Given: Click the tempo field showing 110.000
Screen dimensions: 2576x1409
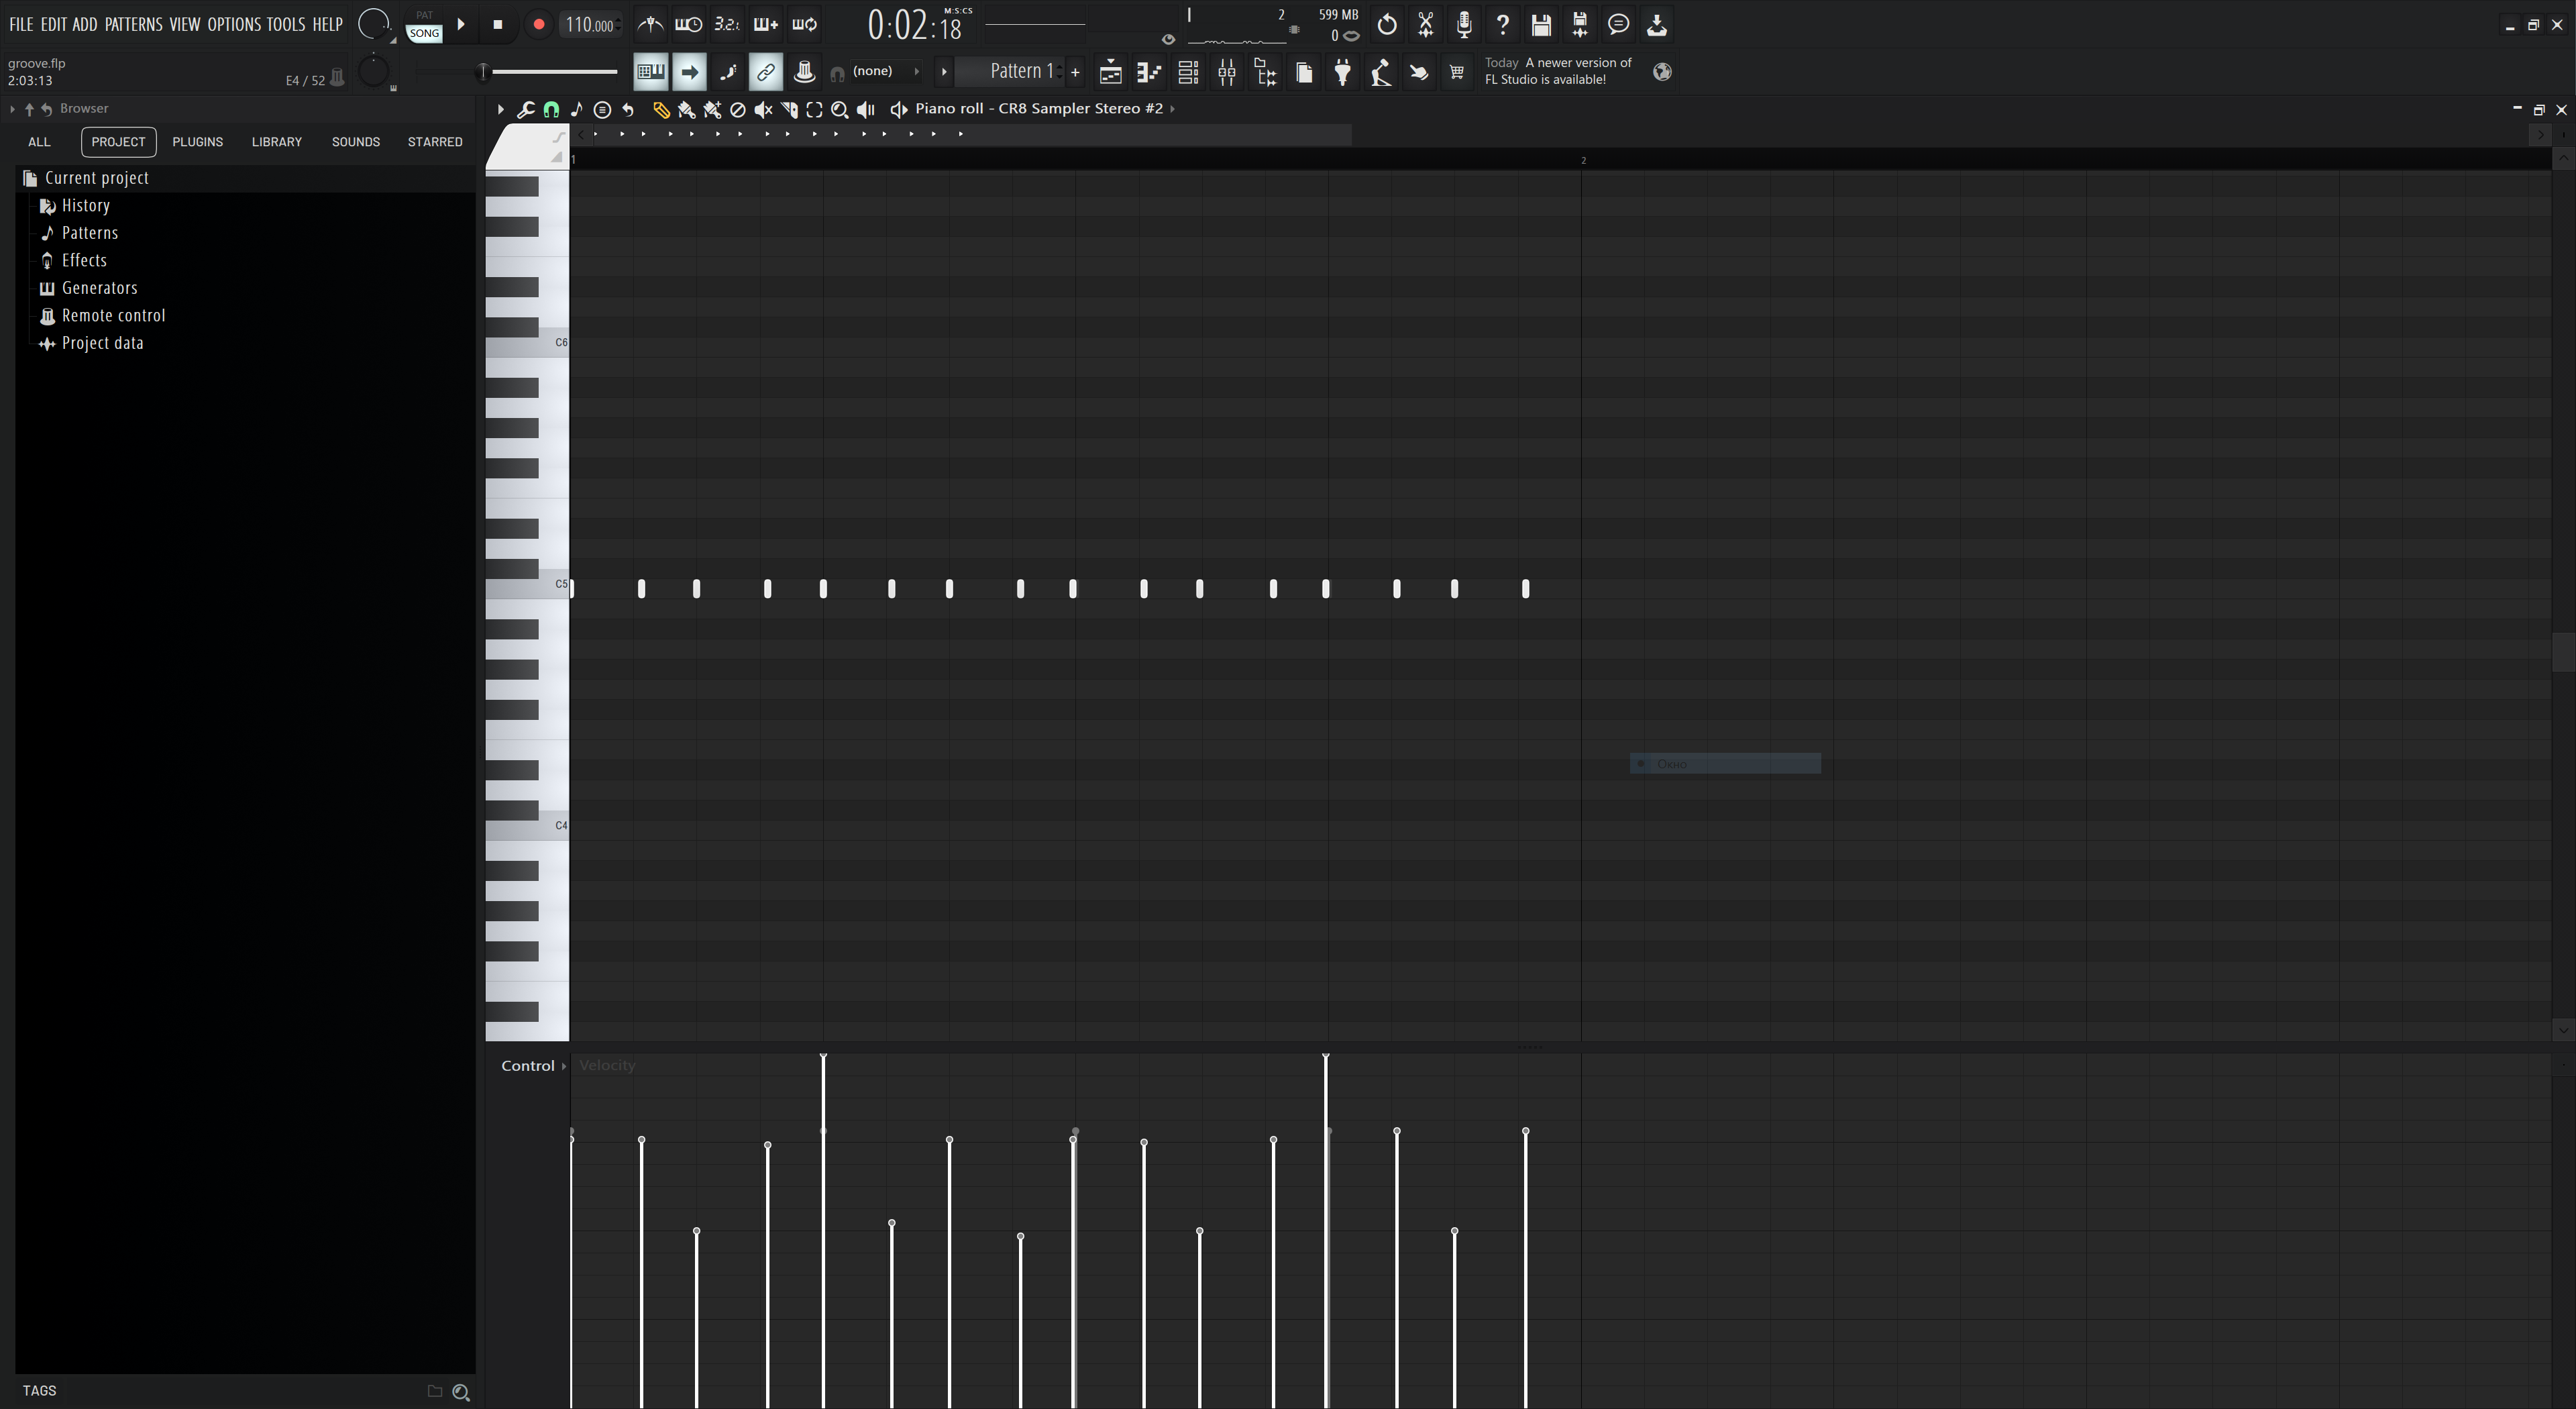Looking at the screenshot, I should click(589, 25).
